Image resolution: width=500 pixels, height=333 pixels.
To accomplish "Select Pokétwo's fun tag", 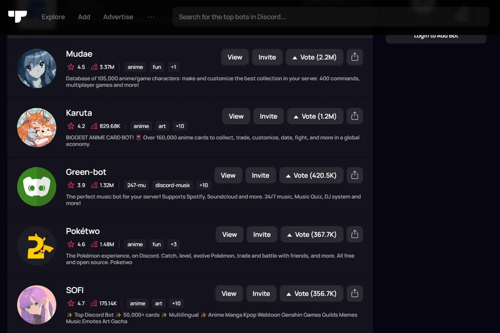I will (x=157, y=244).
